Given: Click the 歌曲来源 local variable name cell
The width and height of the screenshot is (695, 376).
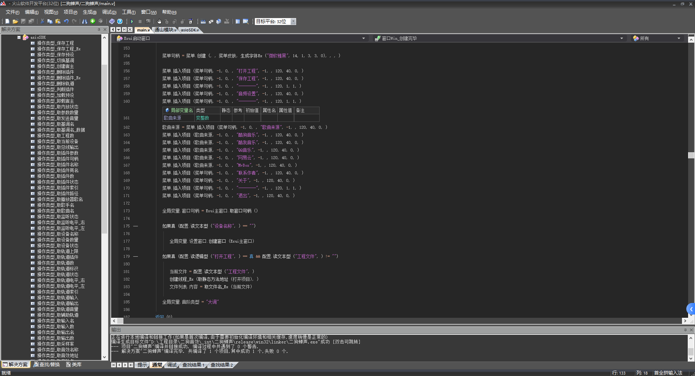Looking at the screenshot, I should [x=179, y=118].
